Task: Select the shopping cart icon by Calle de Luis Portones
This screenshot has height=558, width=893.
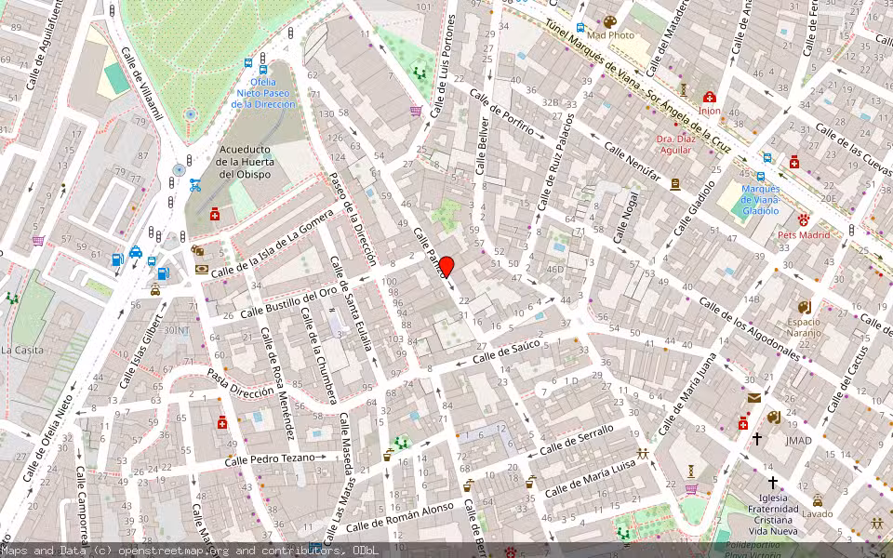Action: 416,111
